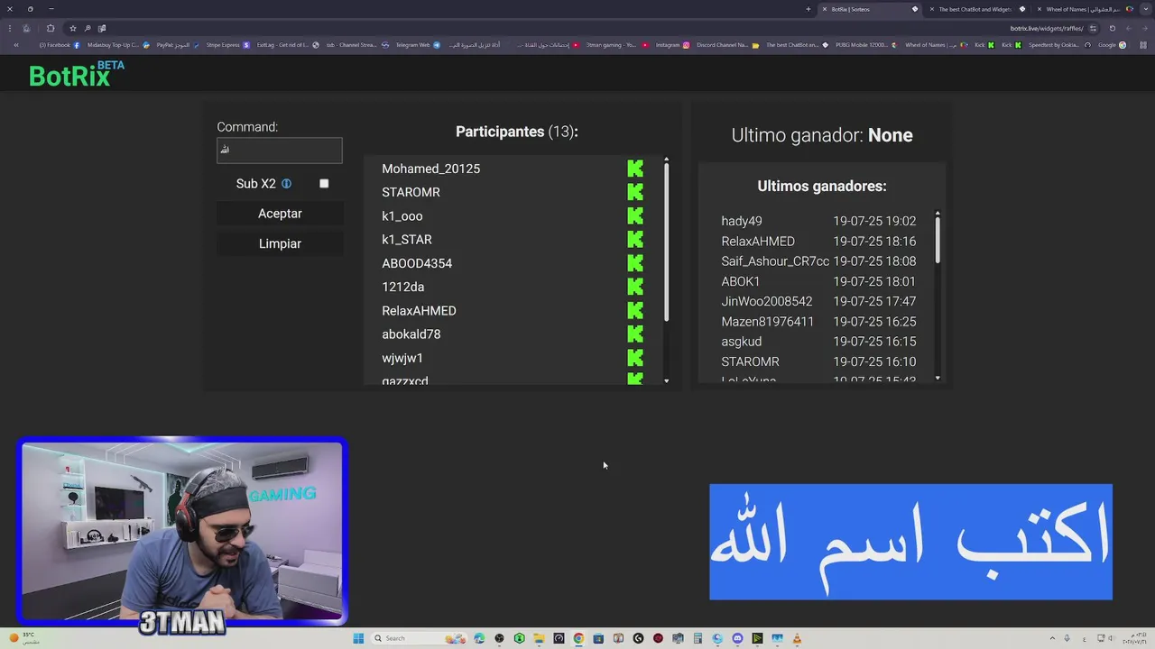Click the Limpiar button
The image size is (1155, 649).
[x=280, y=243]
